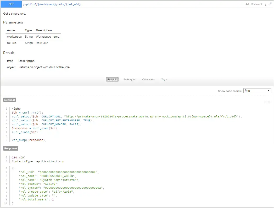Click the collapse arrows icon beside Add Comment
The height and width of the screenshot is (208, 274).
pyautogui.click(x=266, y=4)
